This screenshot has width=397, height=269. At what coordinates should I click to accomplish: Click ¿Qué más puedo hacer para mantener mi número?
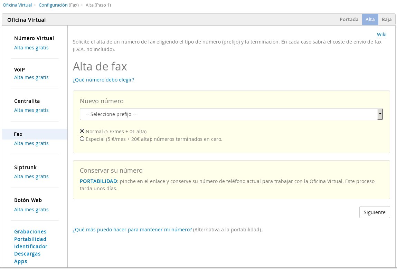click(x=132, y=229)
